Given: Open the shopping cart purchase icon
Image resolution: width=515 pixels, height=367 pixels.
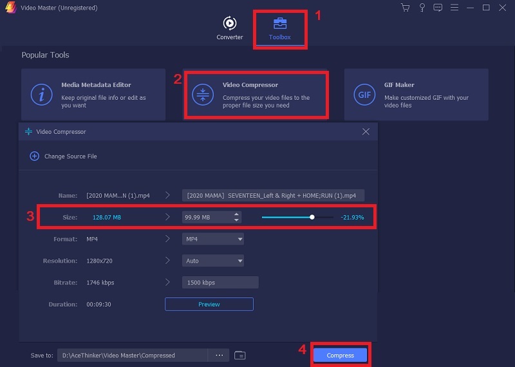Looking at the screenshot, I should pos(406,8).
